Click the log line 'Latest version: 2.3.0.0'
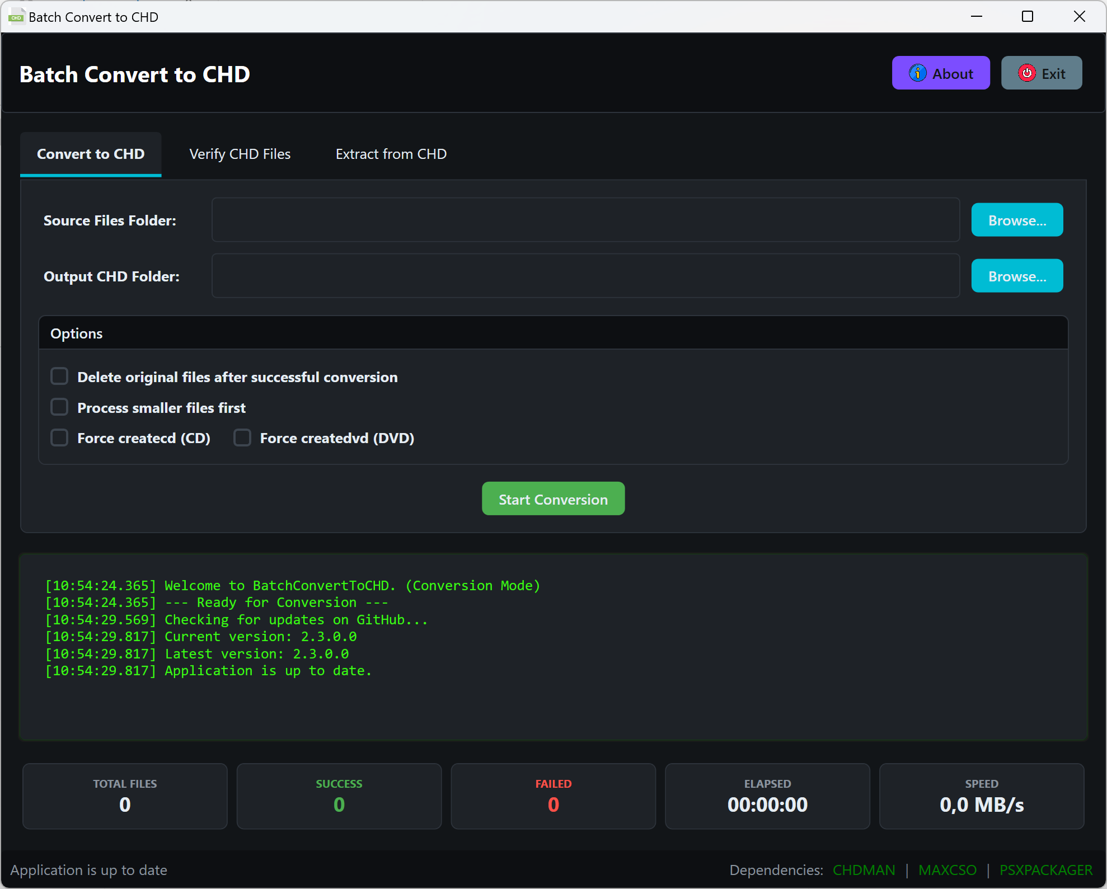1107x889 pixels. click(x=197, y=654)
